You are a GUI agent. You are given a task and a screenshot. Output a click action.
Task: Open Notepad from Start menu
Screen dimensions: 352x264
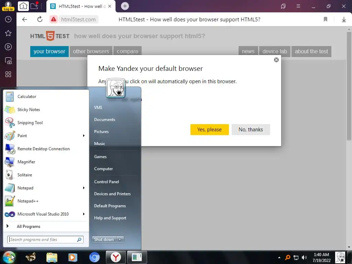[43, 188]
